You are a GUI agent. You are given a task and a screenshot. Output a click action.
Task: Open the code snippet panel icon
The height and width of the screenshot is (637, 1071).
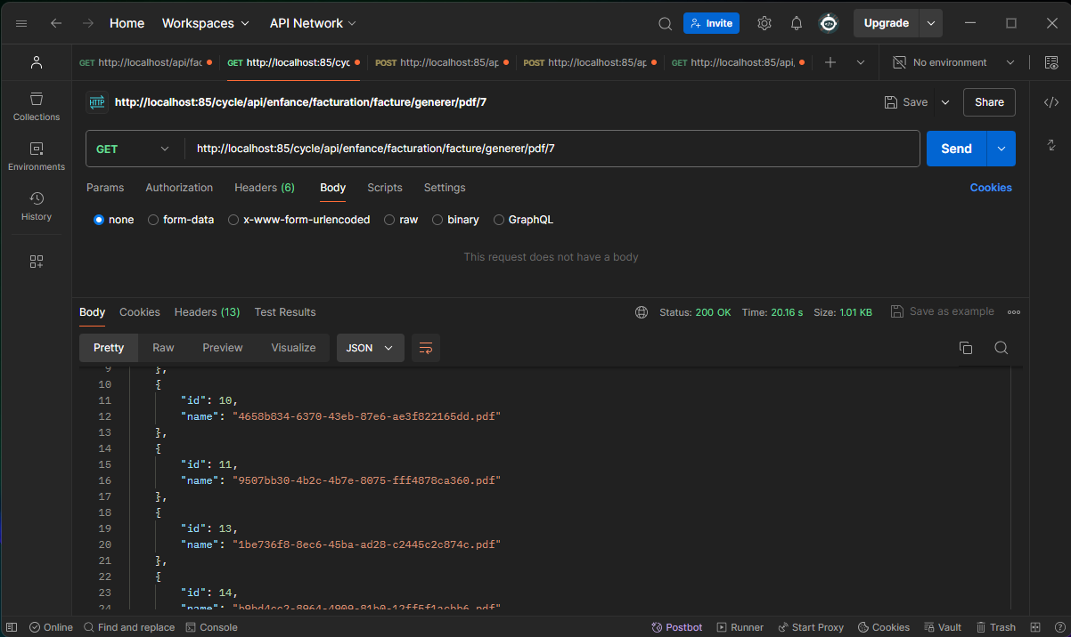coord(1051,102)
